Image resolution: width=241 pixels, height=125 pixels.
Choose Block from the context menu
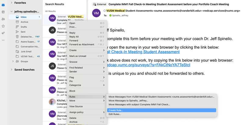[87, 91]
